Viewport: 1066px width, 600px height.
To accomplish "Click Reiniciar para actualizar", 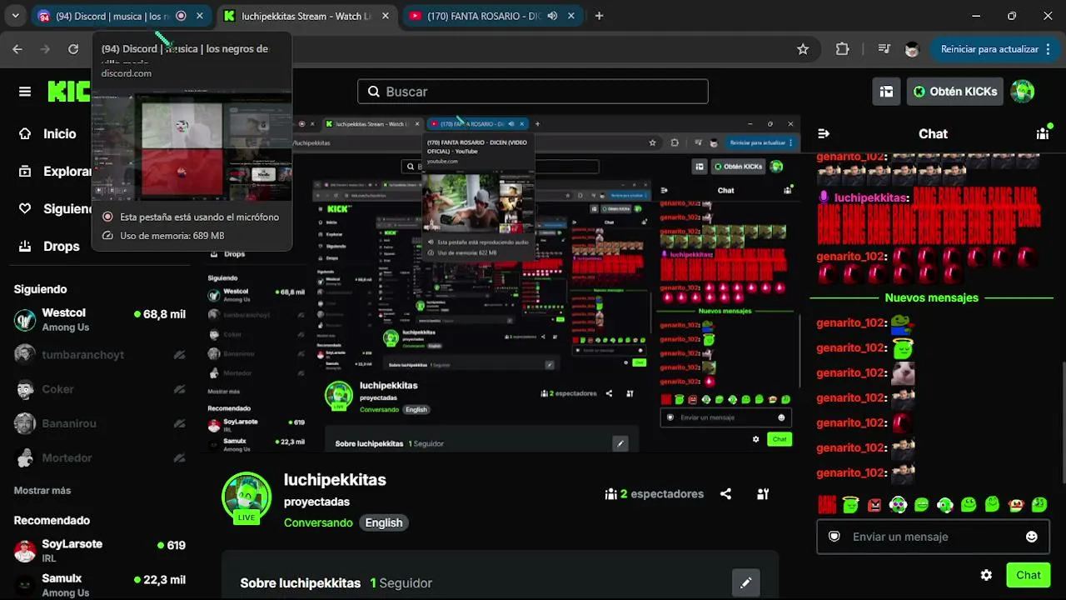I will [x=989, y=49].
